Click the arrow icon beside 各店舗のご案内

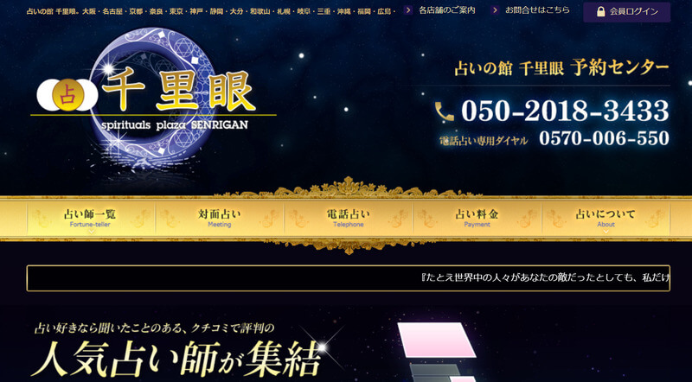point(408,10)
